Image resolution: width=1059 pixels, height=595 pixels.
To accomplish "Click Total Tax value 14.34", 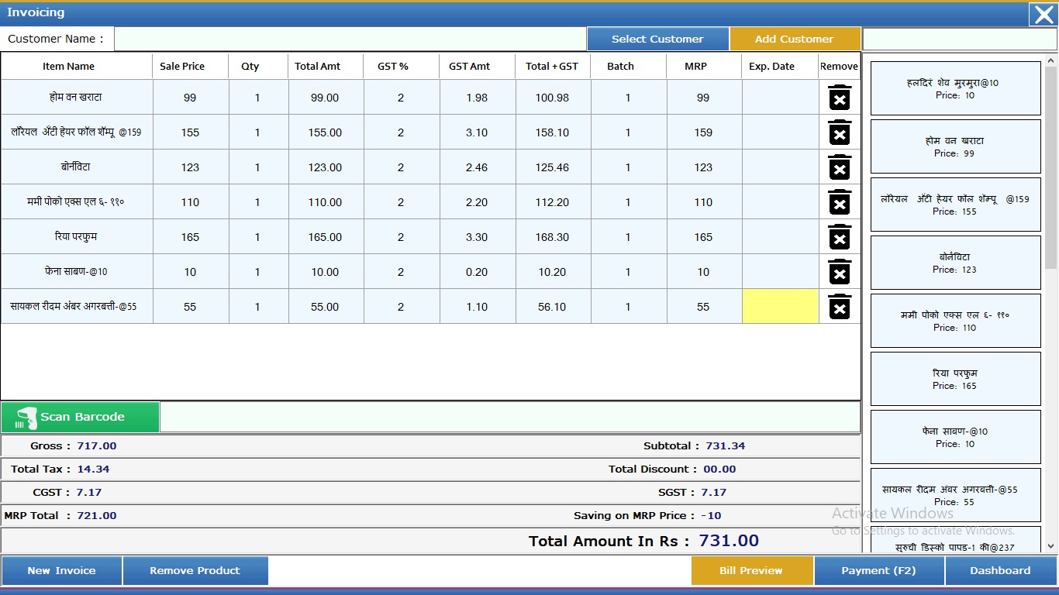I will [x=94, y=469].
